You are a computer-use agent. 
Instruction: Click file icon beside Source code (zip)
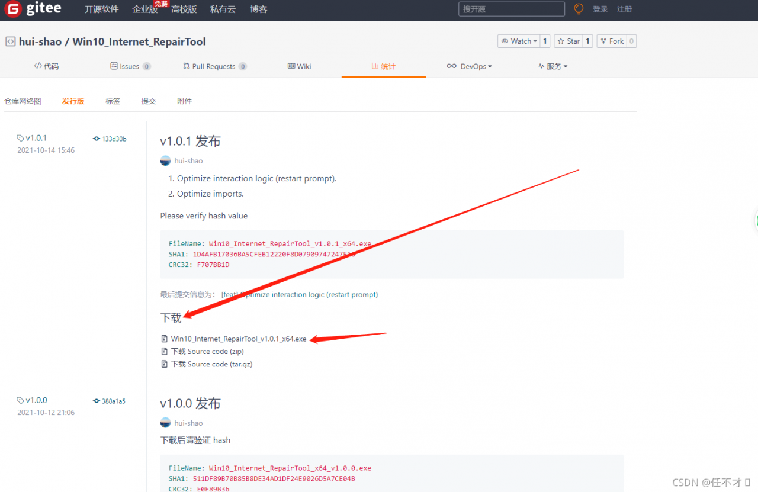pyautogui.click(x=165, y=352)
